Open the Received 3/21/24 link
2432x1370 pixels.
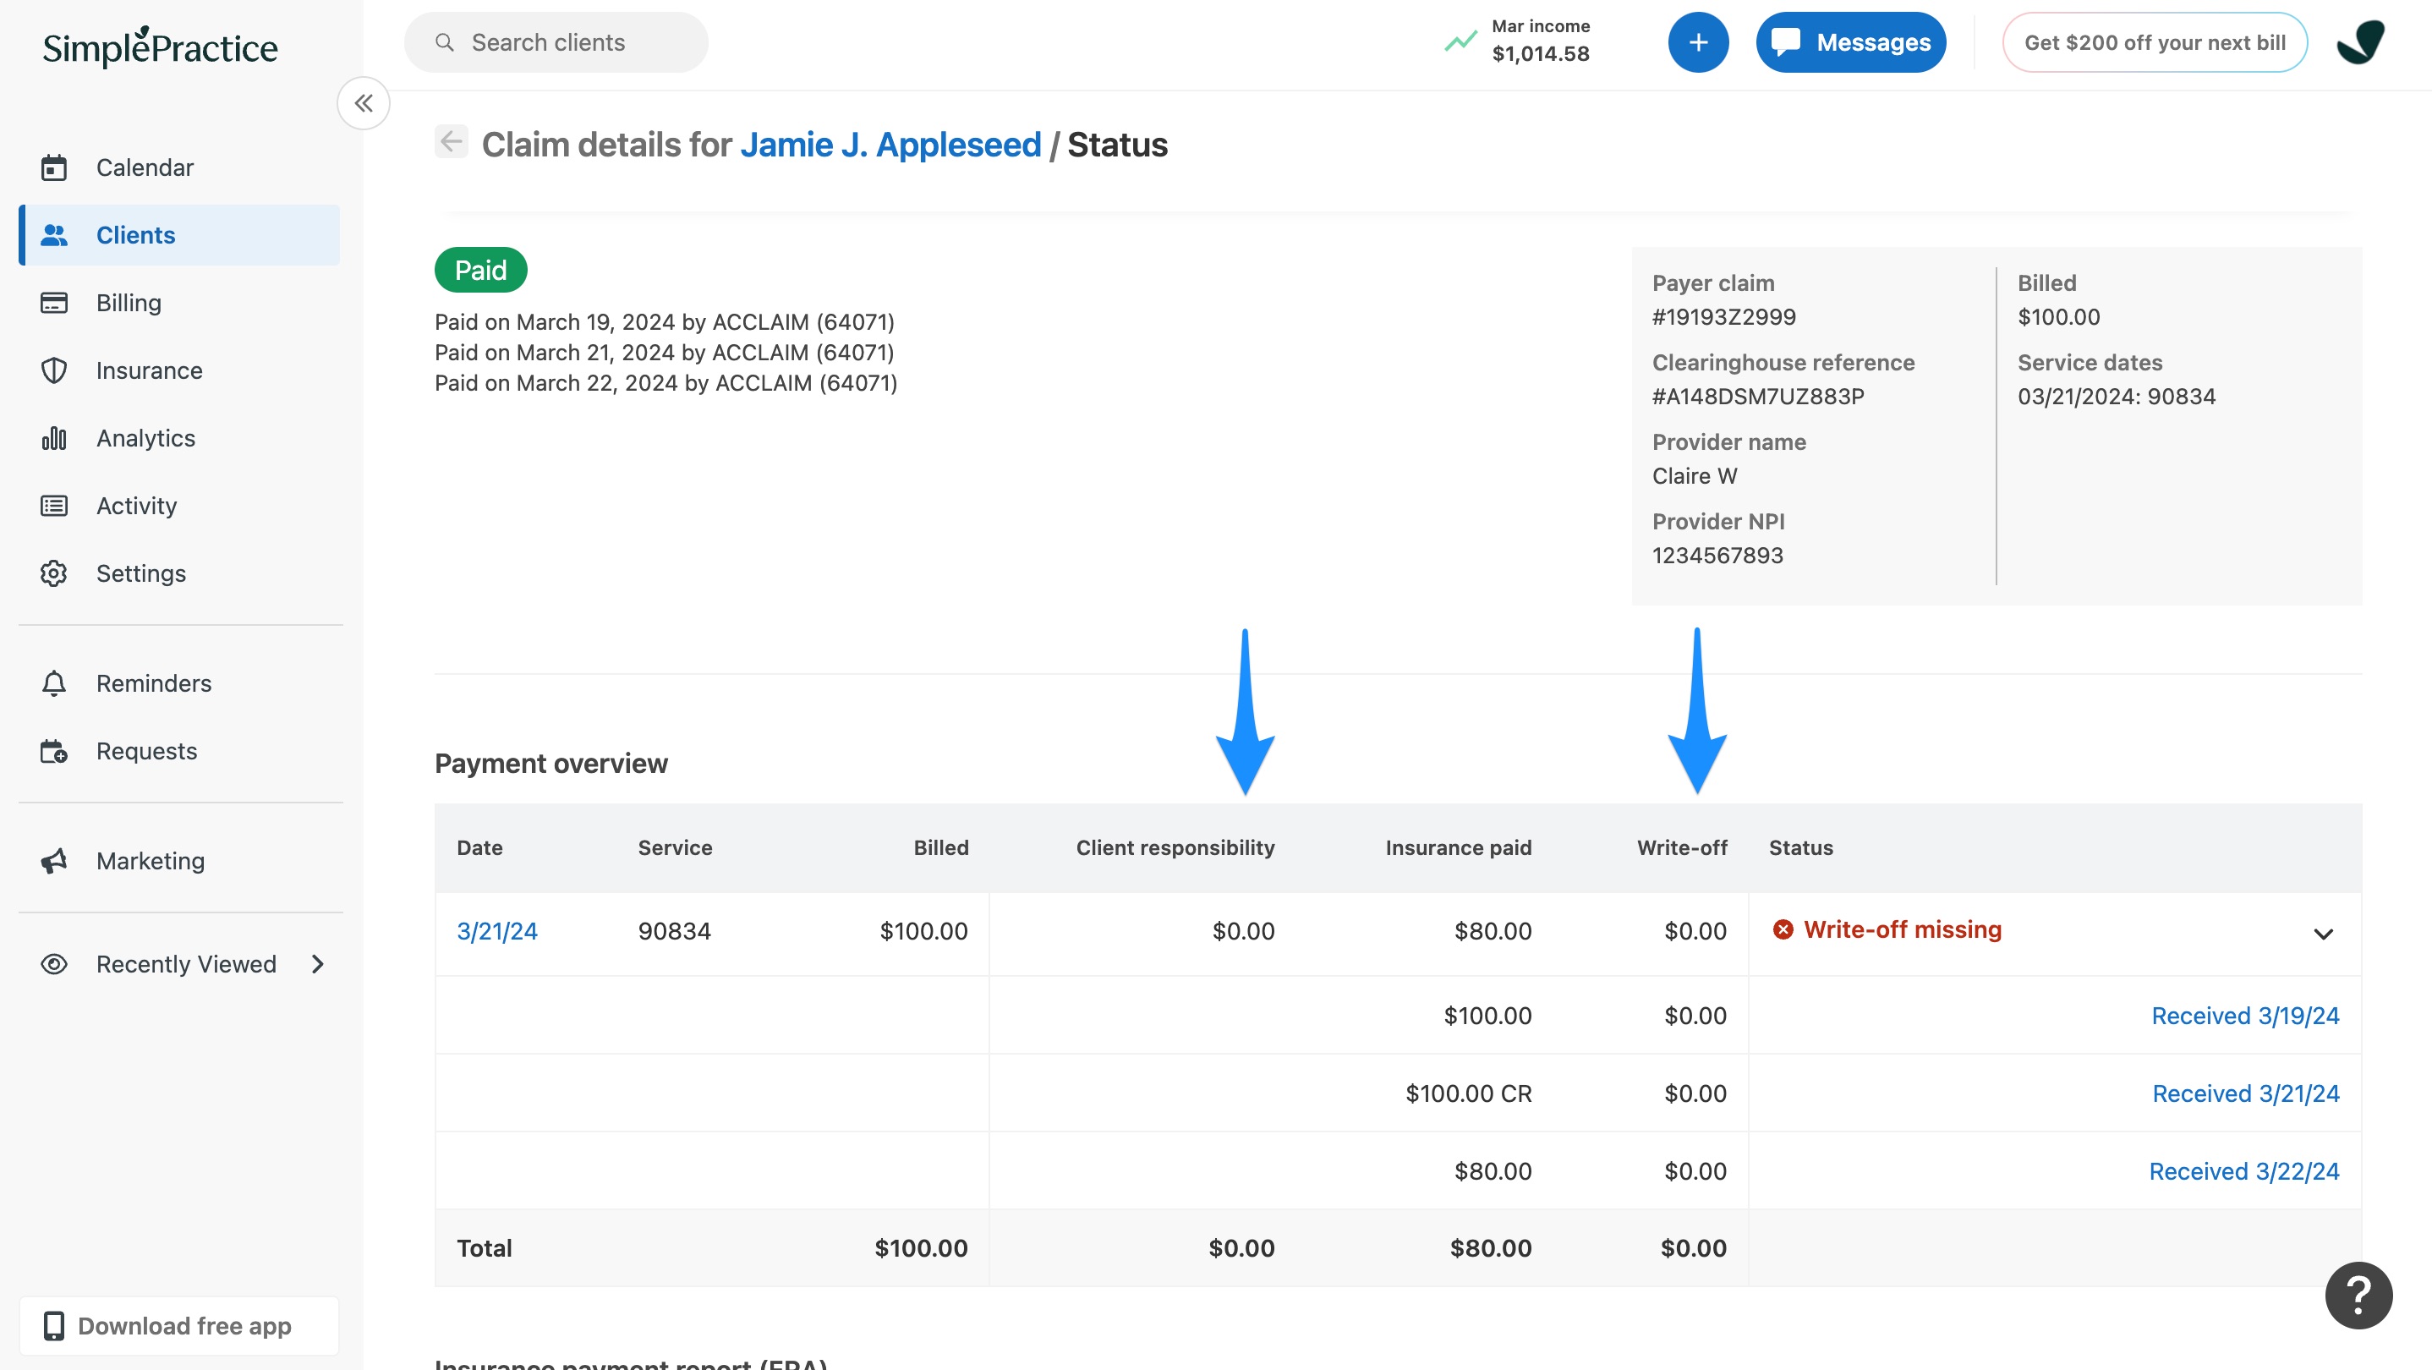pyautogui.click(x=2245, y=1093)
